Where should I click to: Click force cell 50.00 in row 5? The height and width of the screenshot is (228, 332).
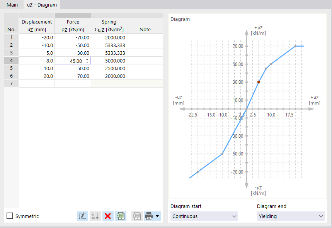73,68
